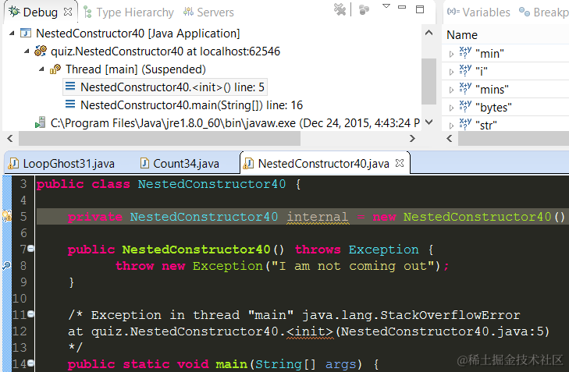Click the Debug view's scroll left arrow
Screen dimensions: 569x372
[x=10, y=138]
